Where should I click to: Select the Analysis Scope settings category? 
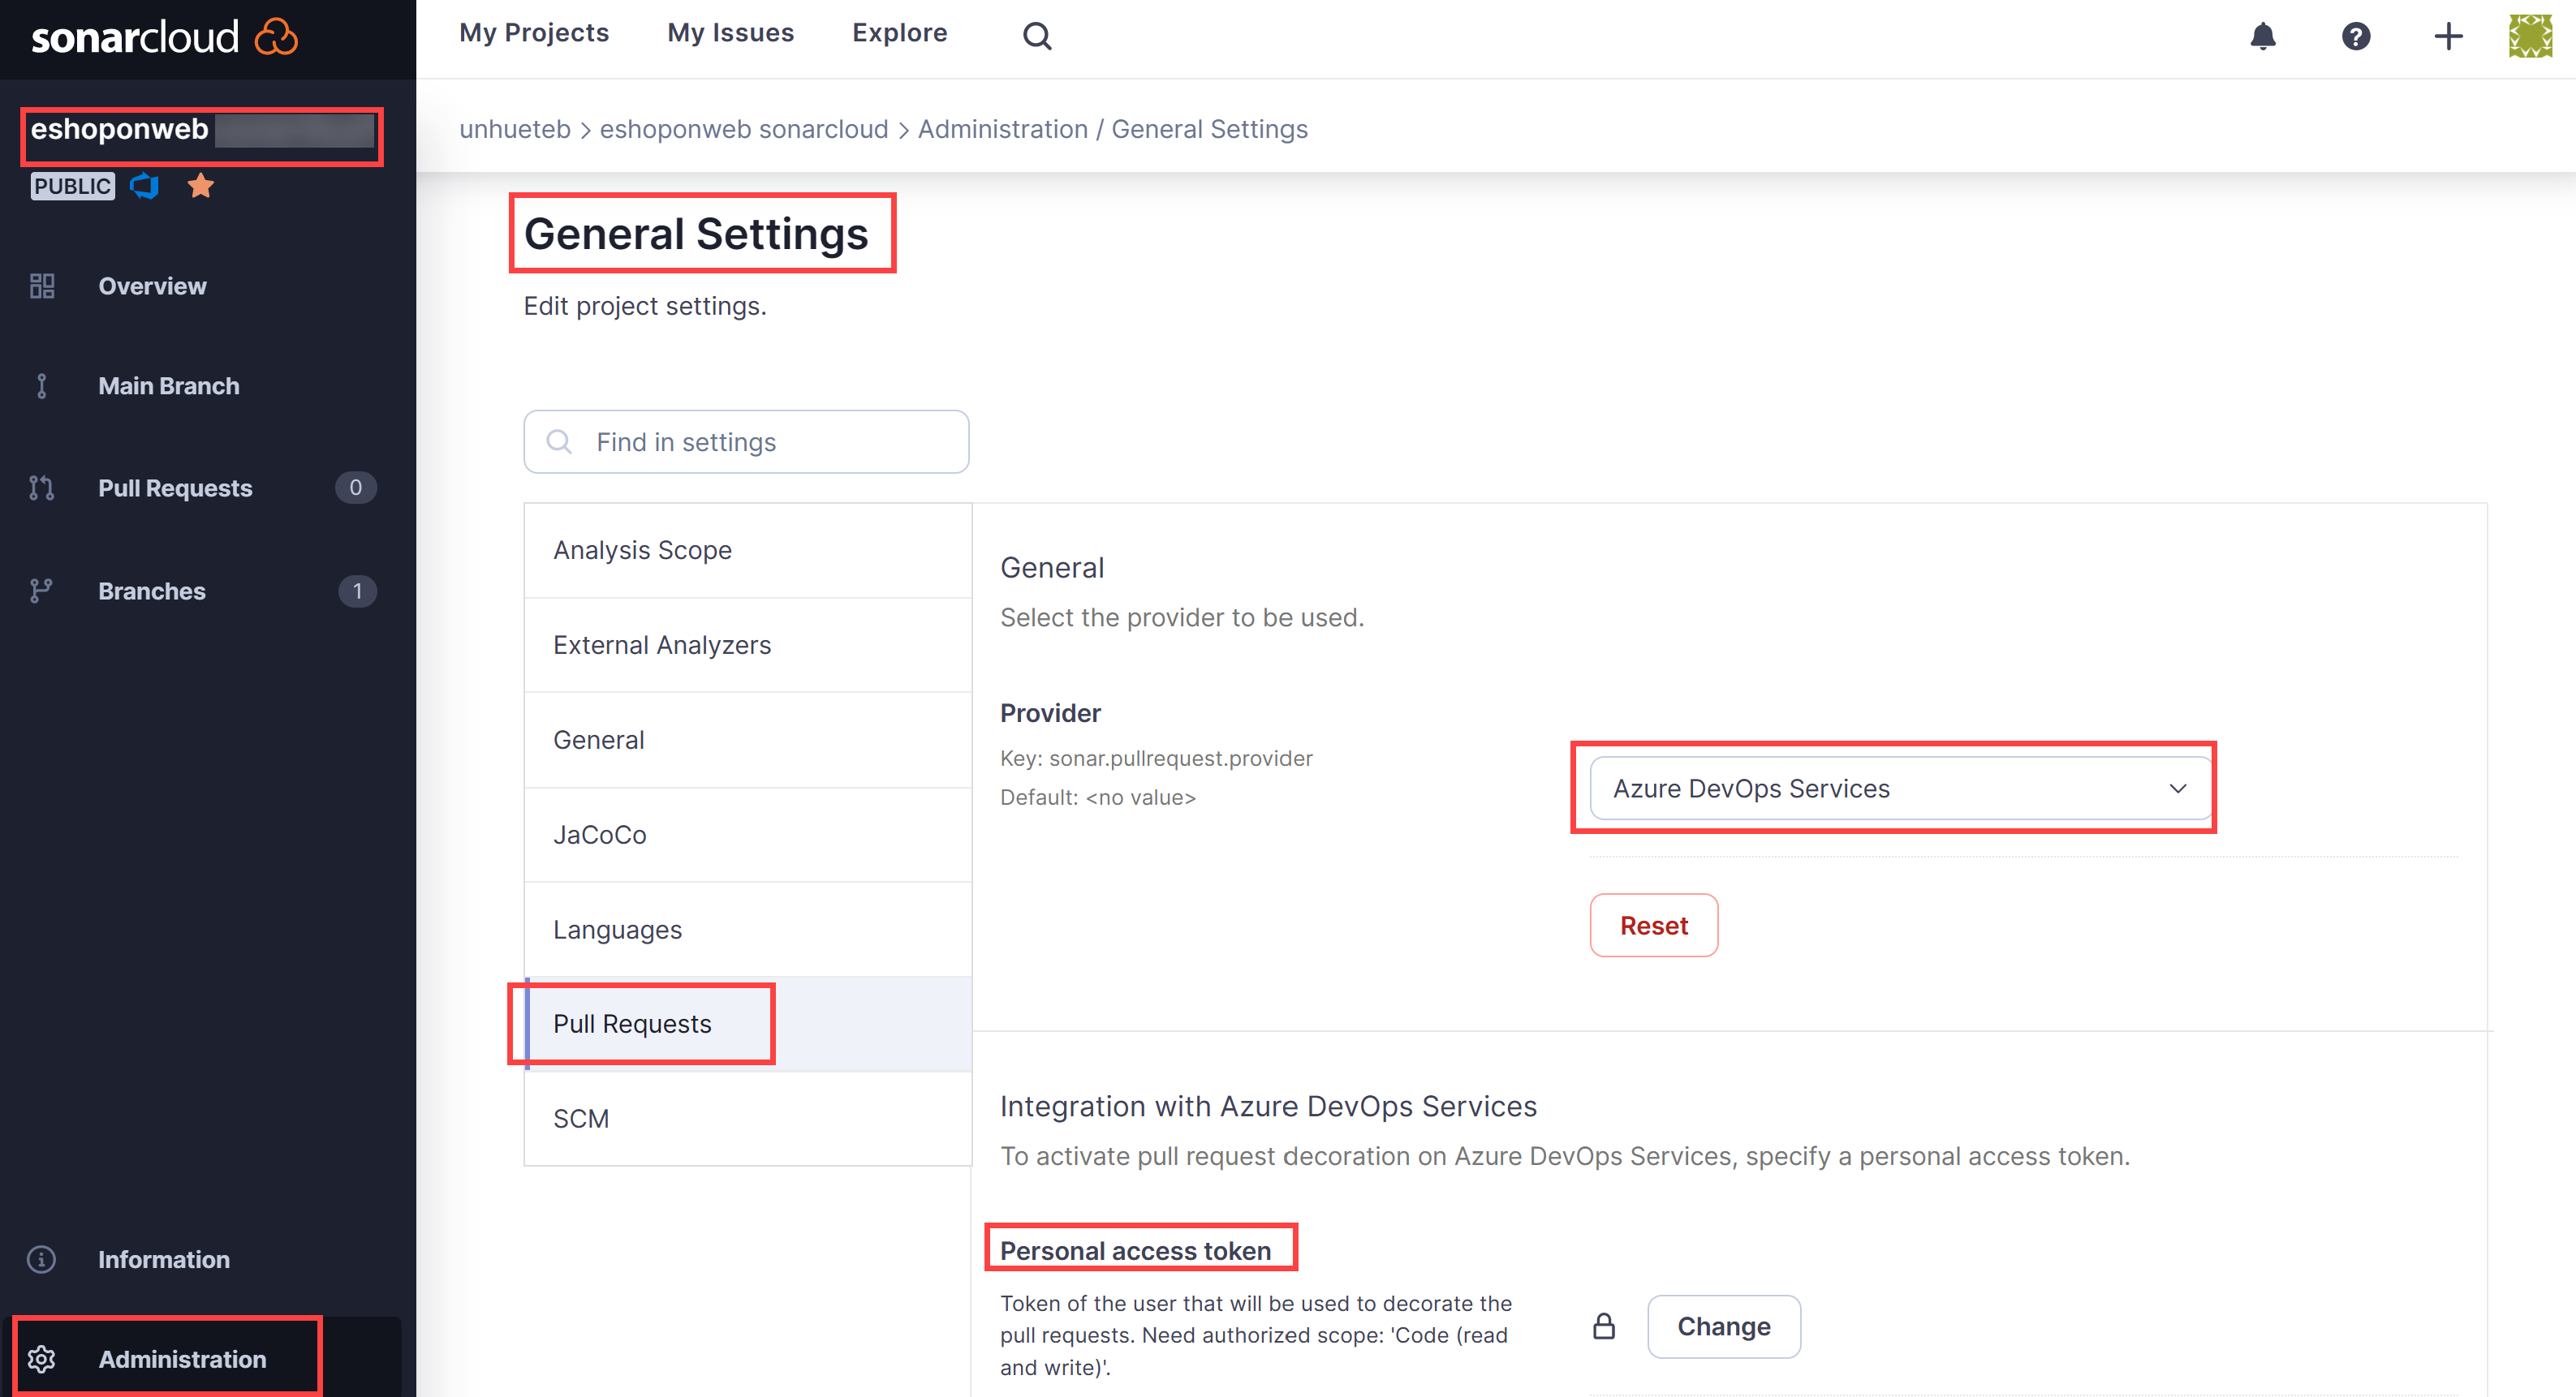coord(748,549)
